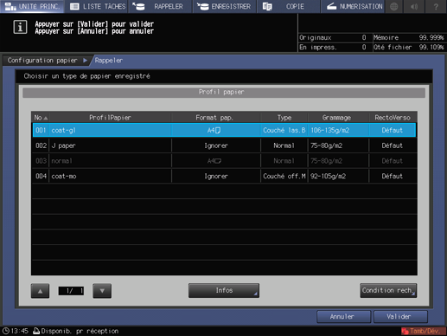Viewport: 447px width, 336px height.
Task: Open help with the question mark icon
Action: pyautogui.click(x=436, y=6)
